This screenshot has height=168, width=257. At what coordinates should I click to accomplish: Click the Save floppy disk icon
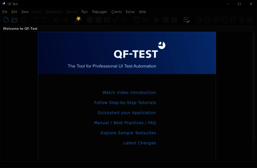tap(23, 20)
